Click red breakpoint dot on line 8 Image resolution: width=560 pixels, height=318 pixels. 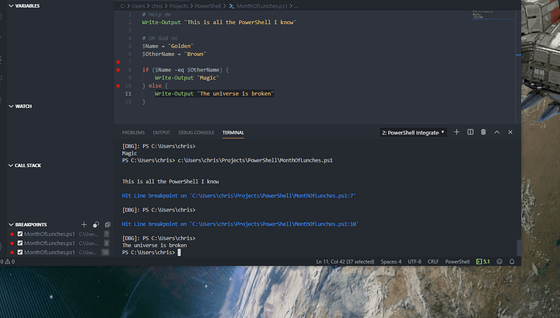118,70
